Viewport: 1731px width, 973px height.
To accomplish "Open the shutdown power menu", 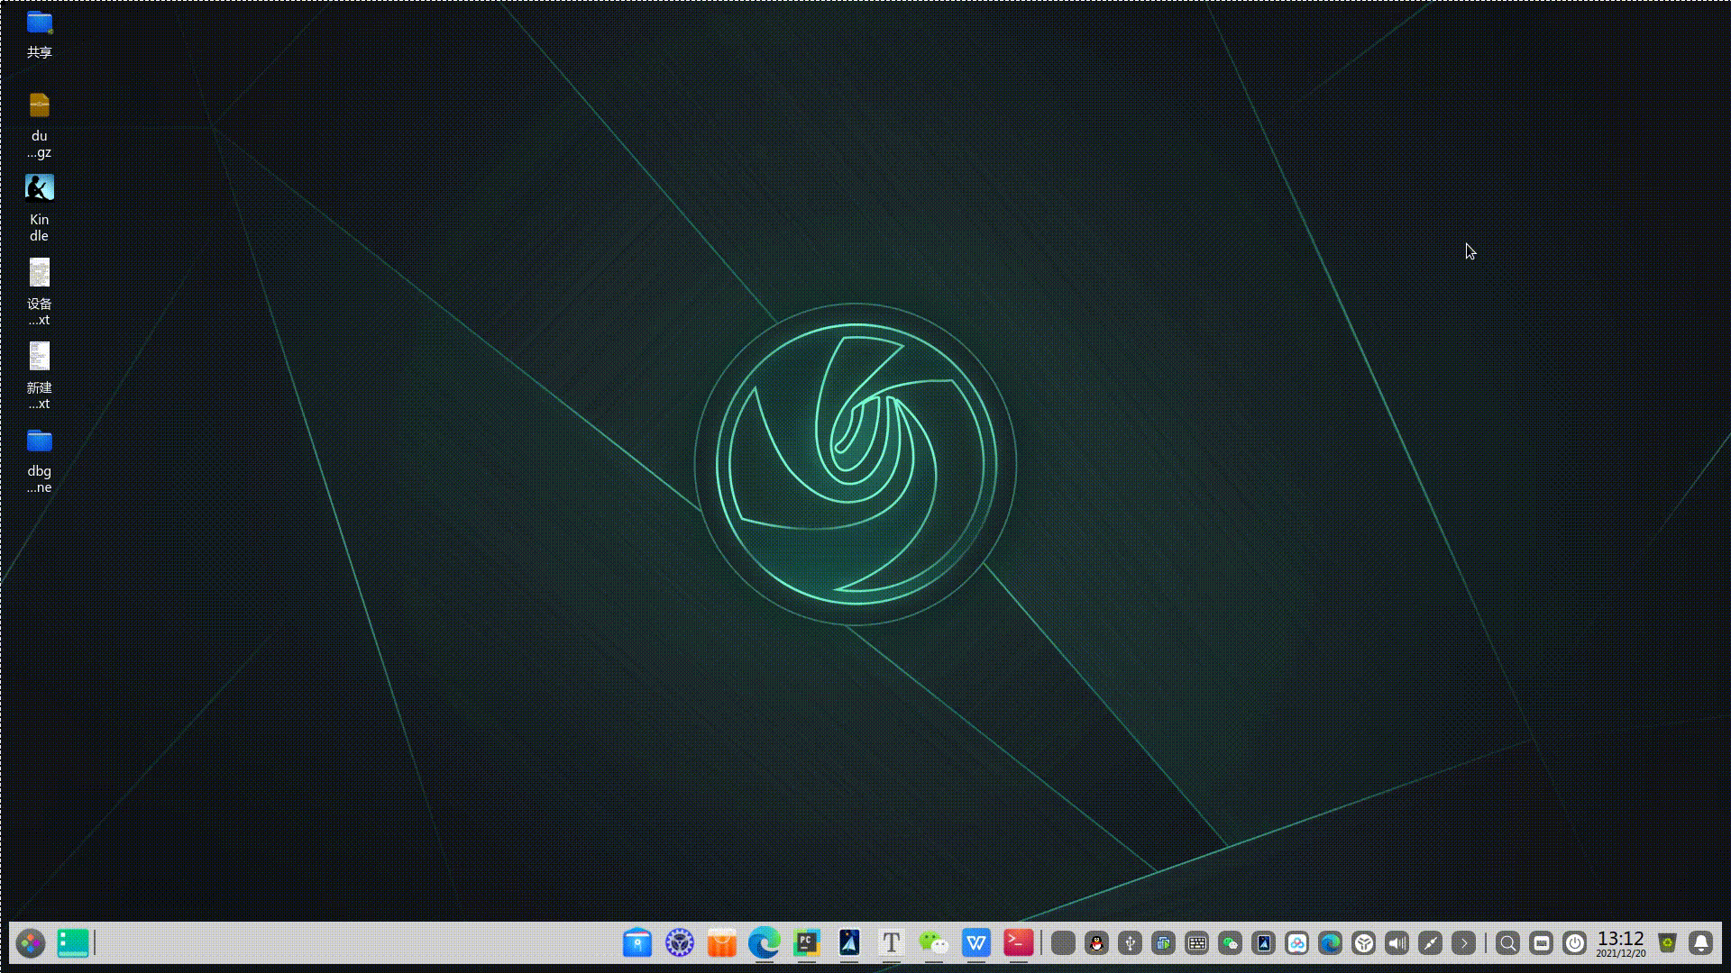I will point(1575,944).
